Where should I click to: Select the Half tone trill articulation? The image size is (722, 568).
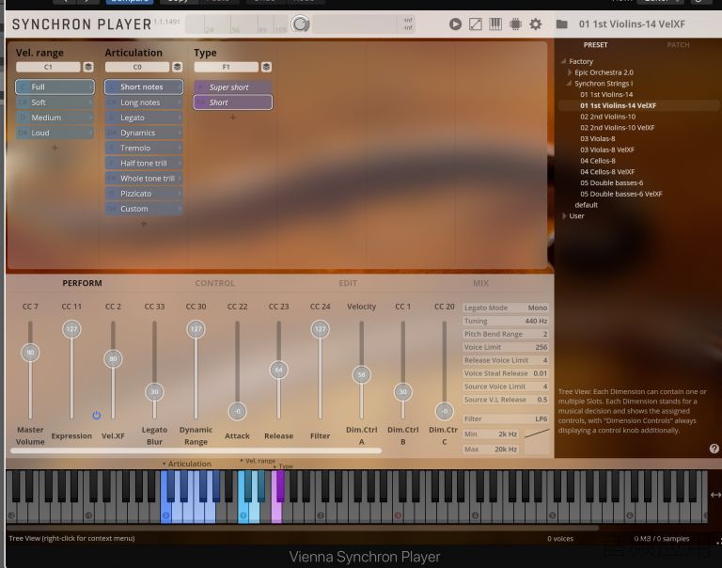(x=144, y=163)
